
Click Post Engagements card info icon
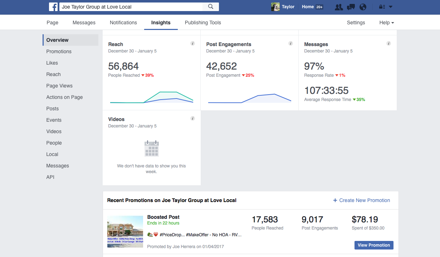(290, 44)
